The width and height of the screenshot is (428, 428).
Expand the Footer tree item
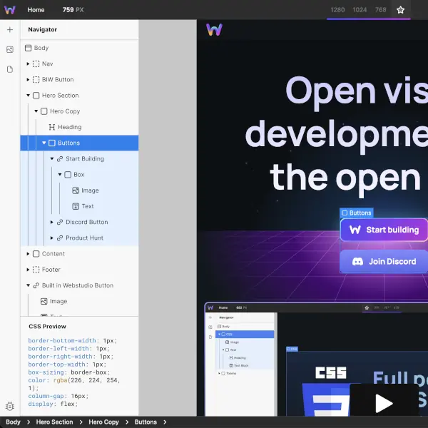click(28, 270)
